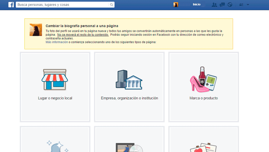Screen dimensions: 269x152
Task: Select the heart cards cause icon
Action: pyautogui.click(x=204, y=148)
